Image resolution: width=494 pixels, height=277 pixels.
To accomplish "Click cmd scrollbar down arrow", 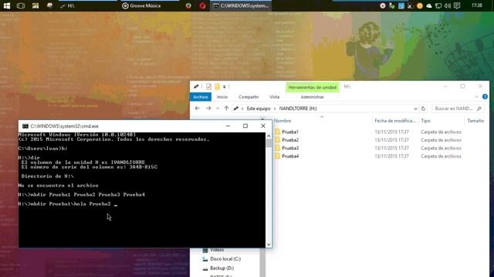I will coord(269,245).
